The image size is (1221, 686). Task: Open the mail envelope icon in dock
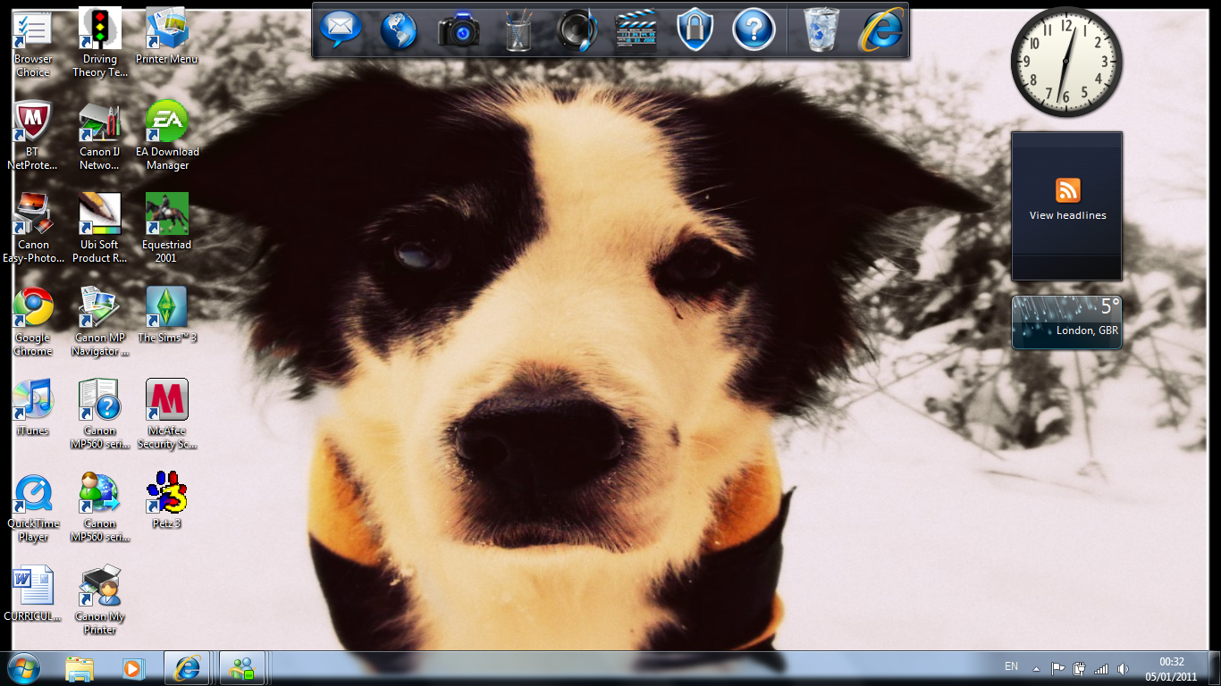341,30
